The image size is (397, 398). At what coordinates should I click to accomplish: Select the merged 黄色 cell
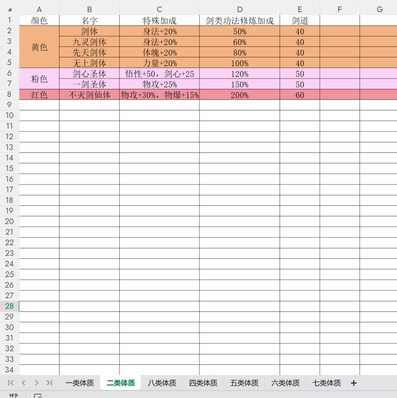39,47
